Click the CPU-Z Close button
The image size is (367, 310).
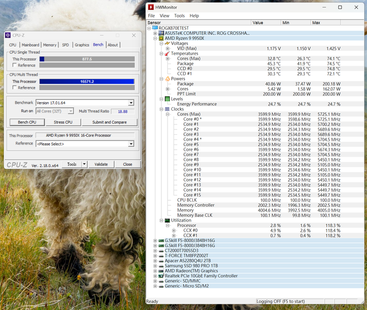(x=128, y=164)
